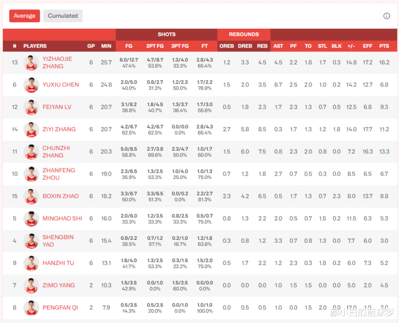This screenshot has height=323, width=399.
Task: Sort by 2PT FG column header
Action: pos(155,46)
